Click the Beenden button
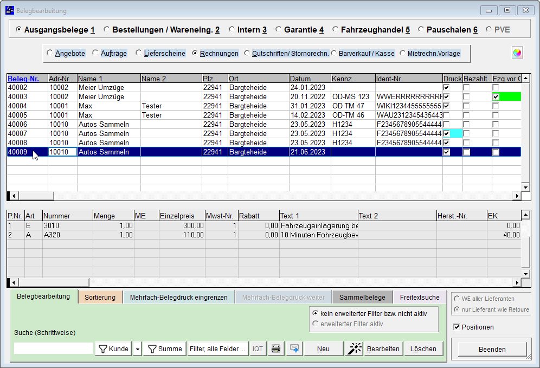The height and width of the screenshot is (368, 540). 492,350
